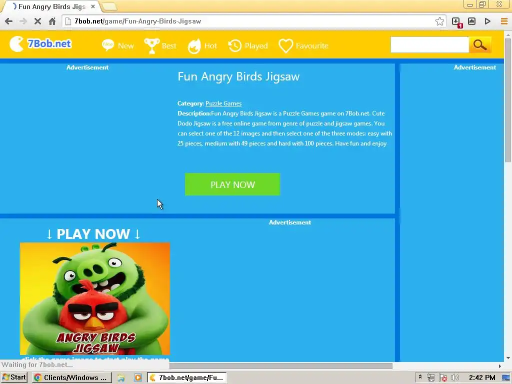Screen dimensions: 512x384
Task: Show hidden tray icons arrow
Action: pos(420,377)
